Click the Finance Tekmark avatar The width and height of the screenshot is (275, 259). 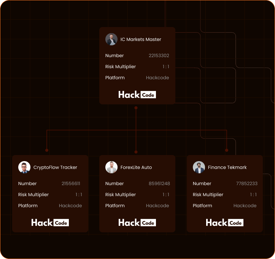[199, 167]
